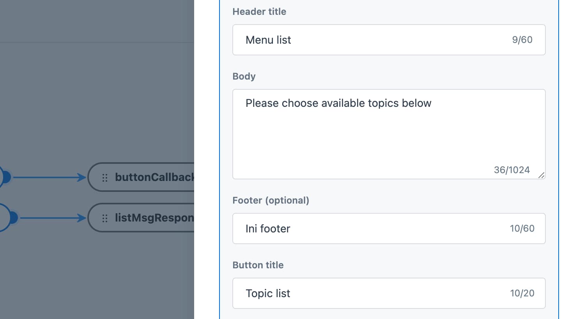584x319 pixels.
Task: Click the blue connector dot toward listMsgRespon
Action: coord(12,218)
